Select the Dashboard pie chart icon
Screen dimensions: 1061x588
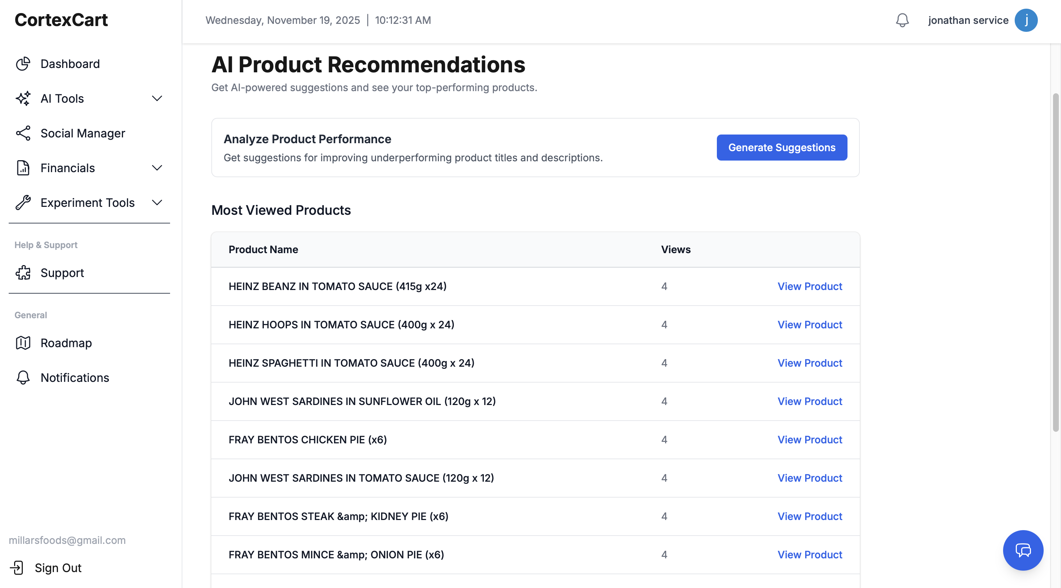[x=23, y=64]
